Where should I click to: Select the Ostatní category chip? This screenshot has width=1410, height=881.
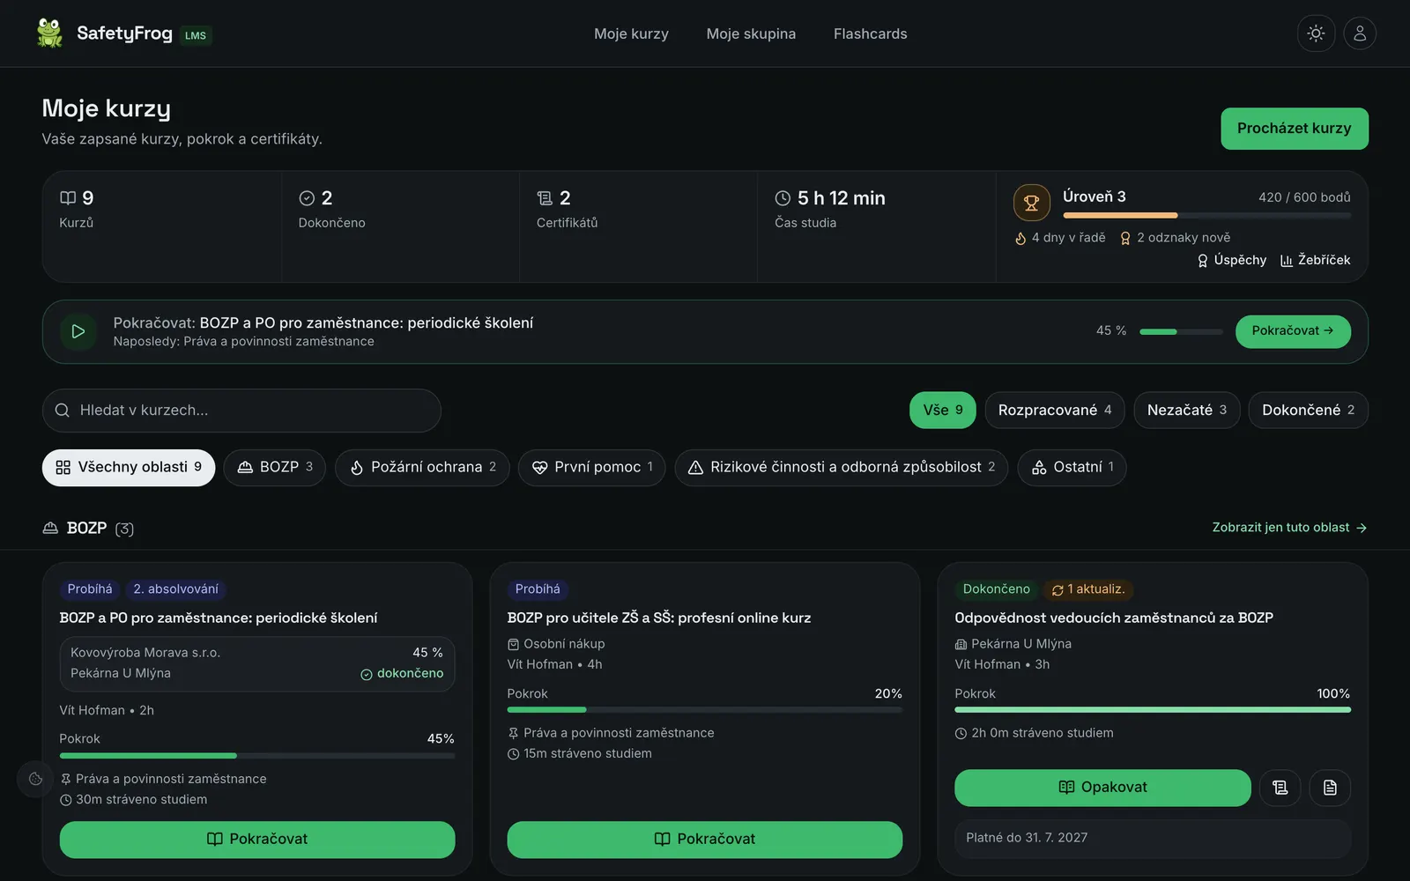(1072, 468)
